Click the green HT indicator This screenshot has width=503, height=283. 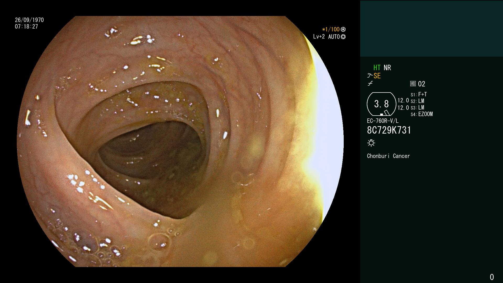pyautogui.click(x=377, y=68)
